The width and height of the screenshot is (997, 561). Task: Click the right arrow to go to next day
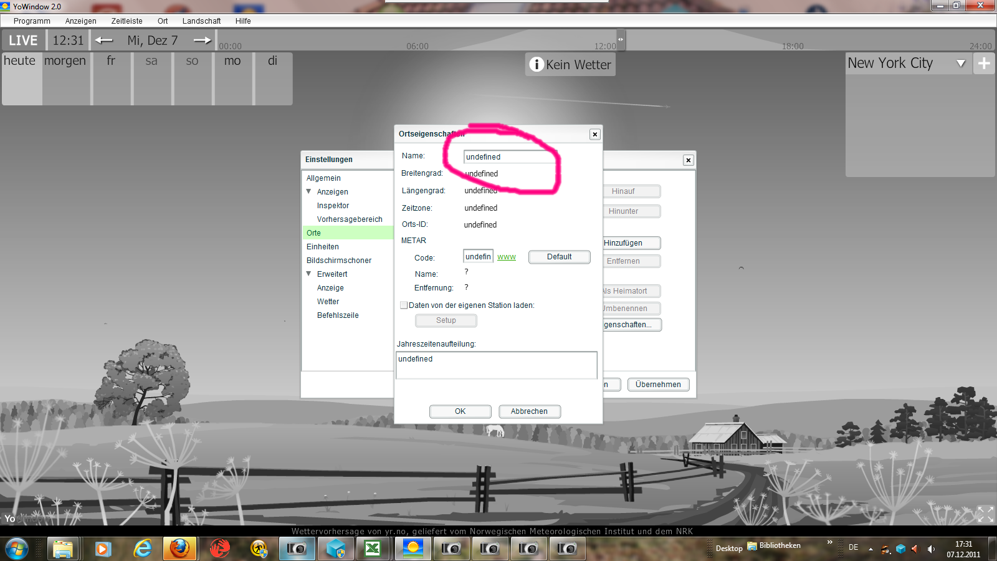202,41
